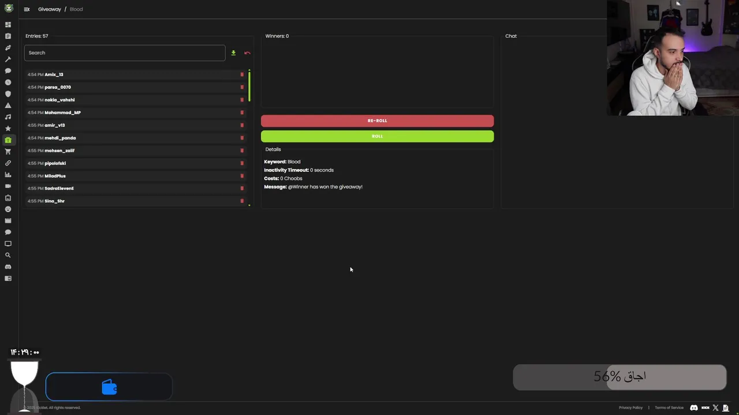Click the panda logo at top left

tap(9, 9)
